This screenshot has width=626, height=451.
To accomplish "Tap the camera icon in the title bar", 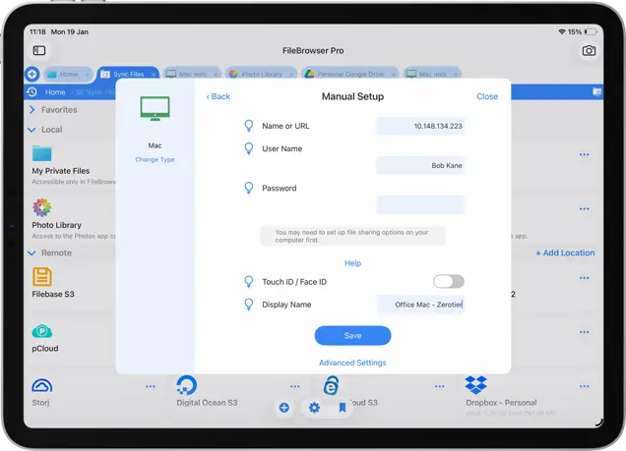I will click(x=589, y=50).
